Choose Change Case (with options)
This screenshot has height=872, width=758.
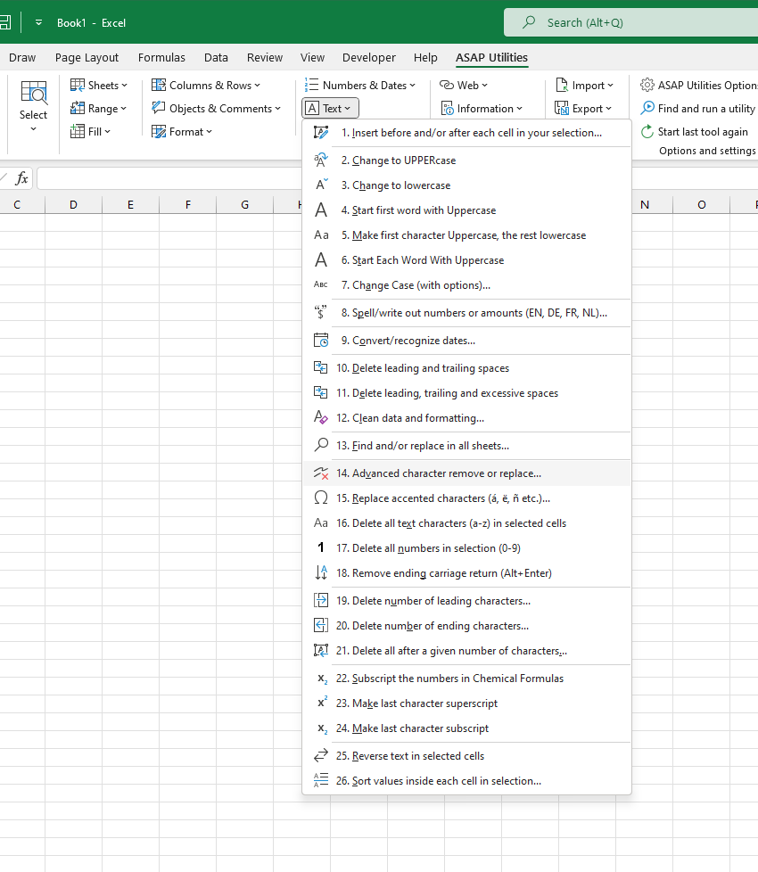(x=466, y=285)
